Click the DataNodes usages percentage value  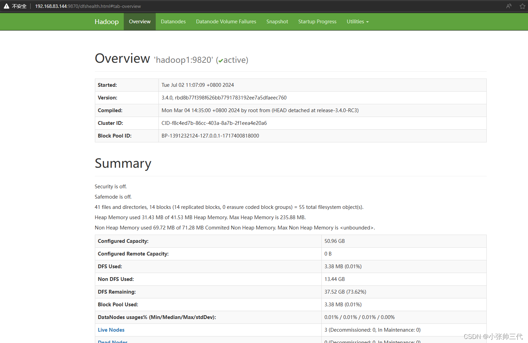coord(360,317)
